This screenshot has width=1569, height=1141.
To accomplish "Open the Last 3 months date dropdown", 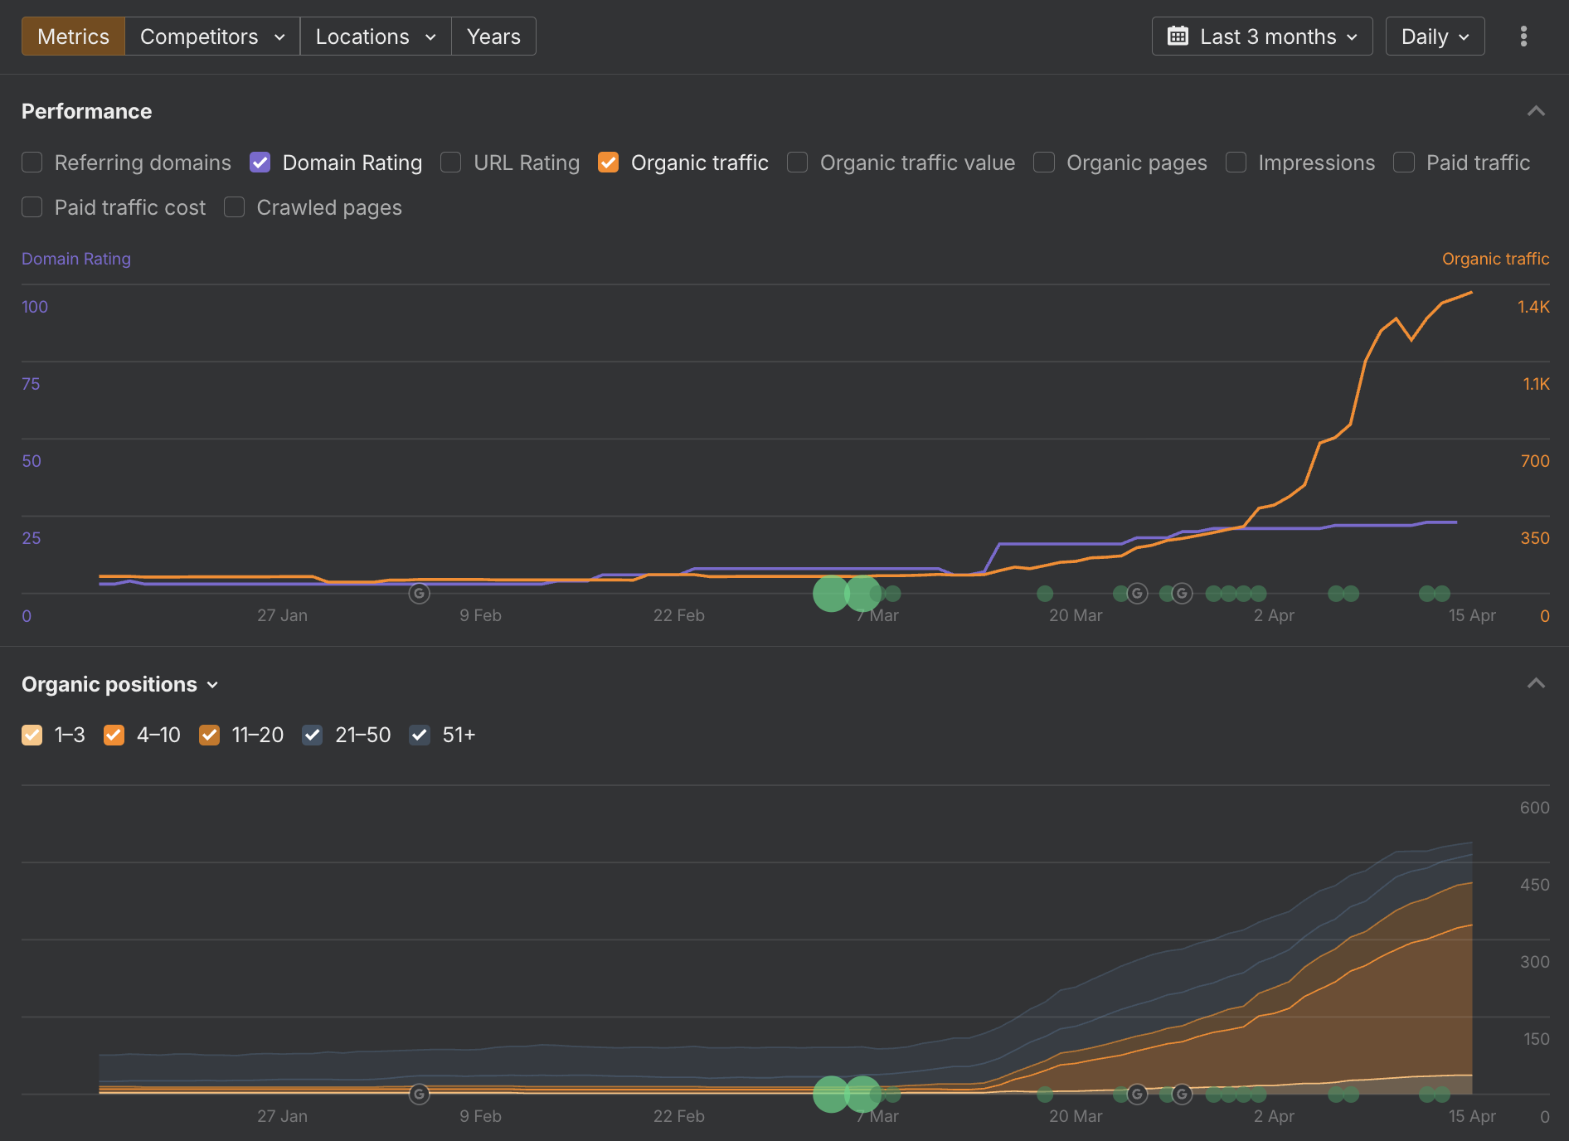I will (1262, 36).
